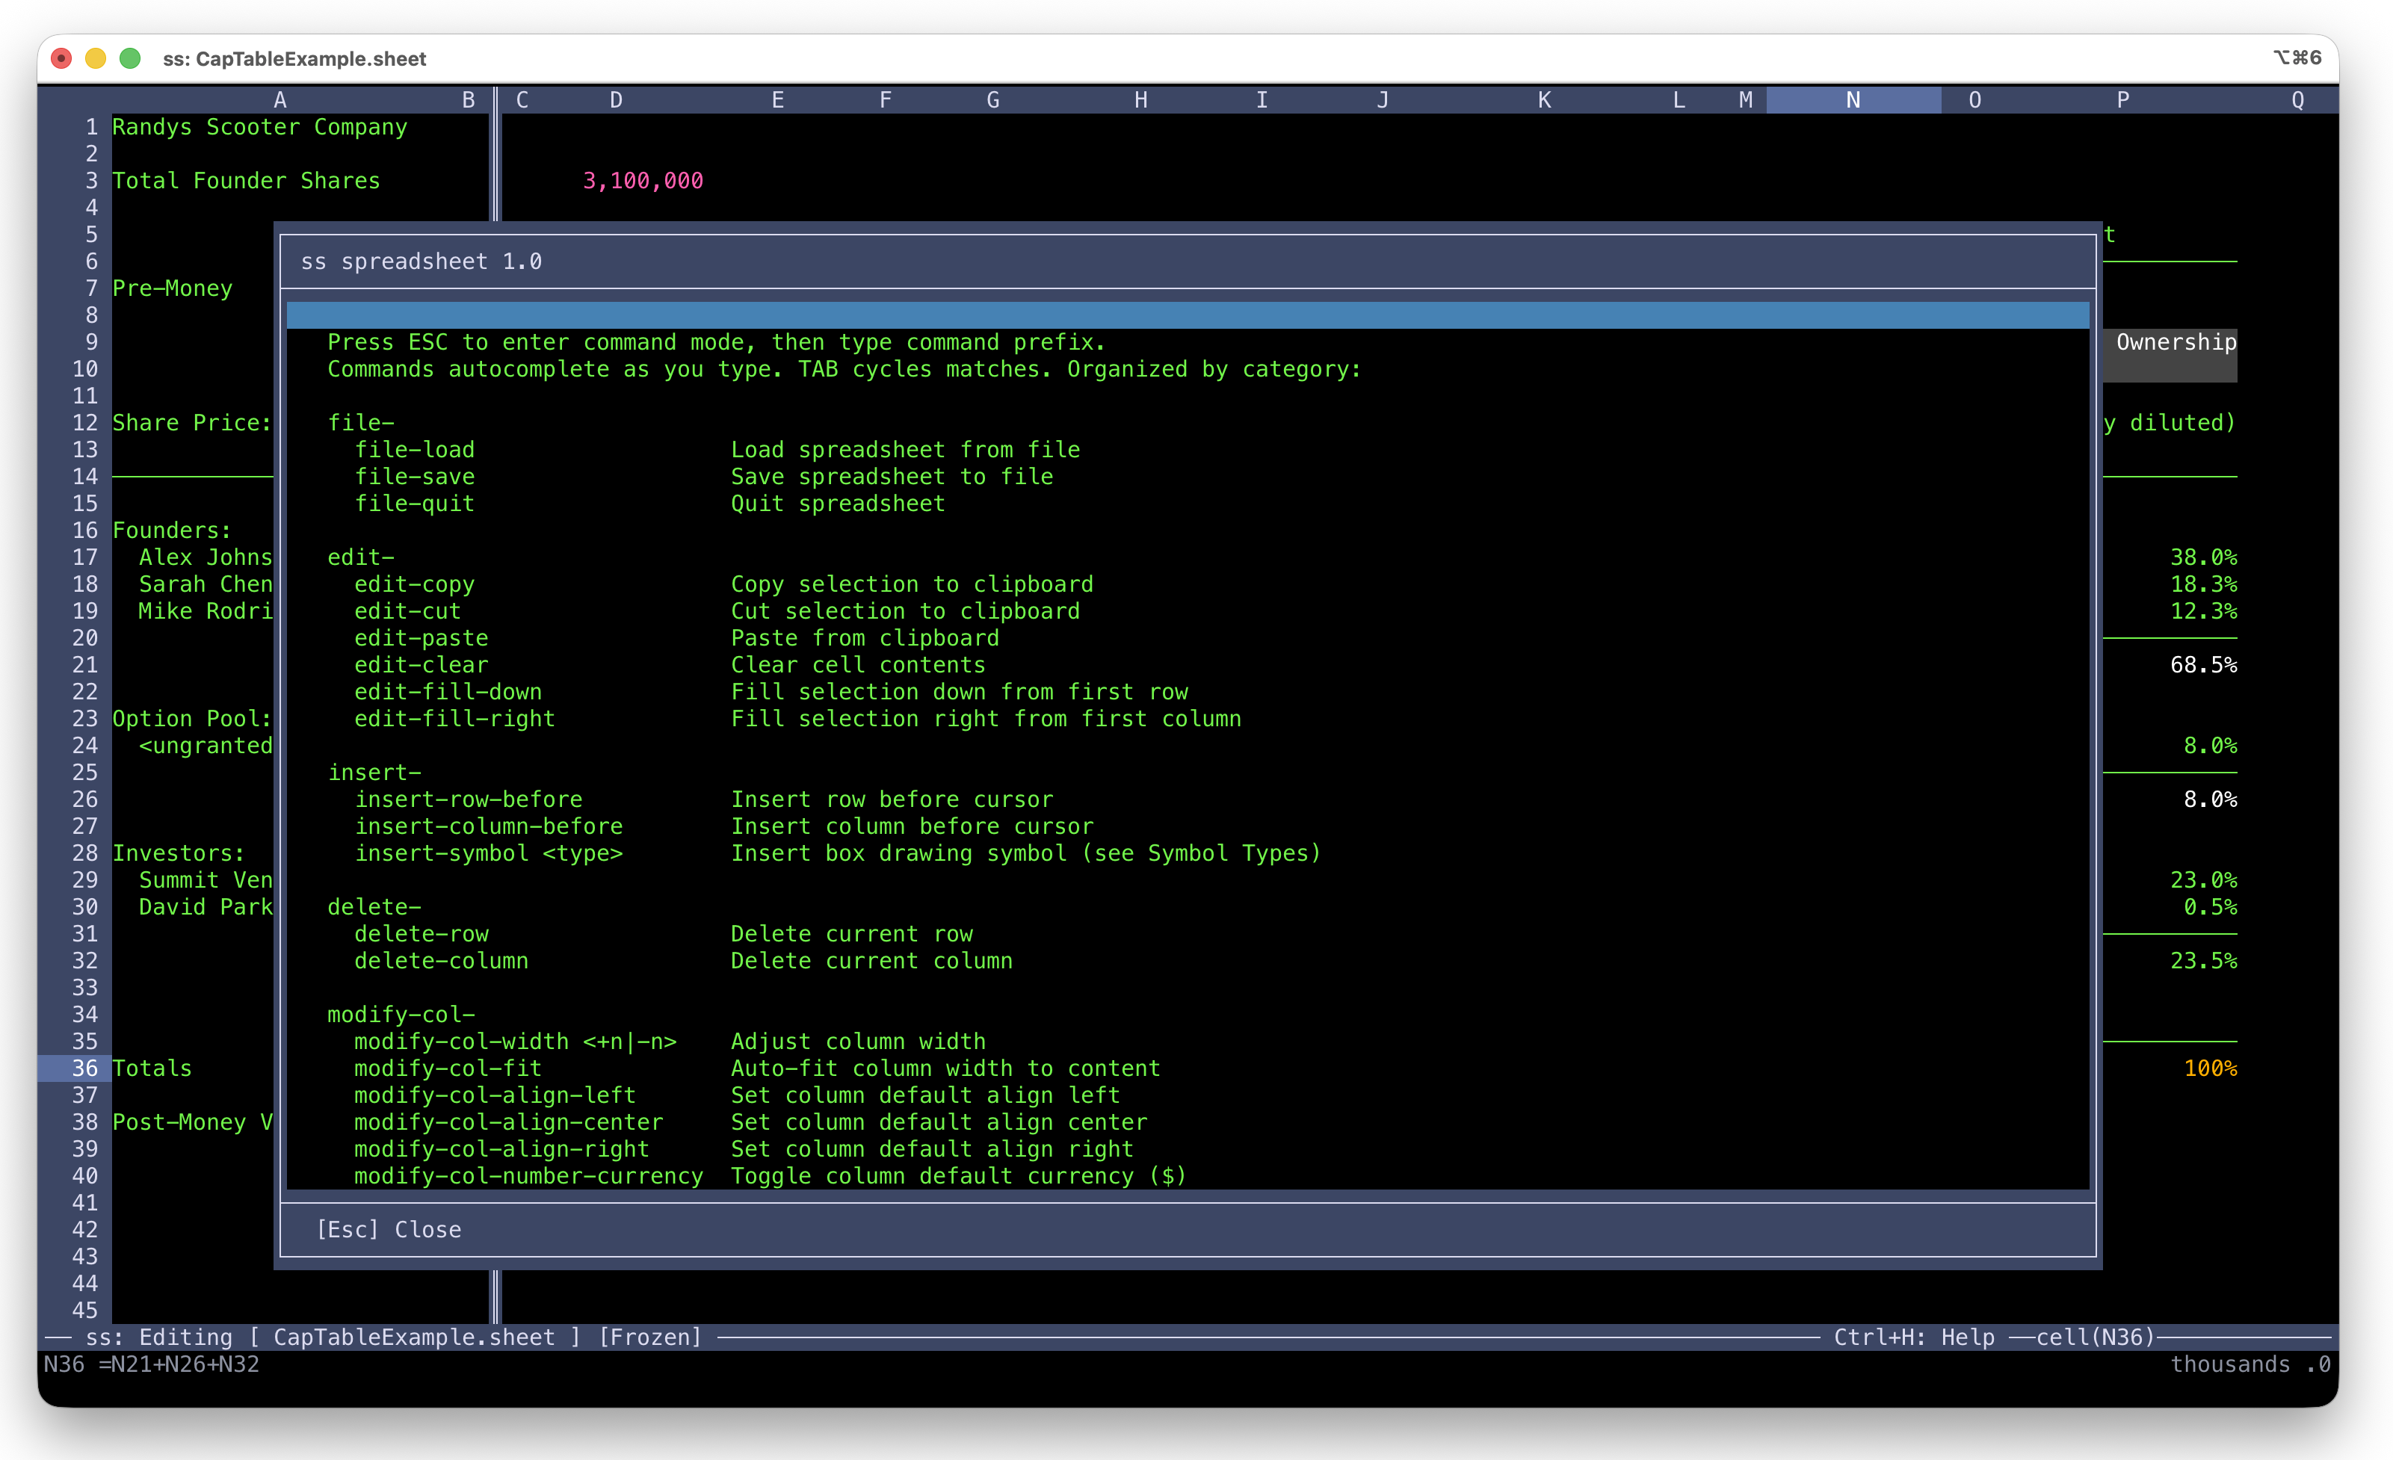The height and width of the screenshot is (1460, 2393).
Task: Click the [Frozen] indicator in the status bar
Action: coord(651,1337)
